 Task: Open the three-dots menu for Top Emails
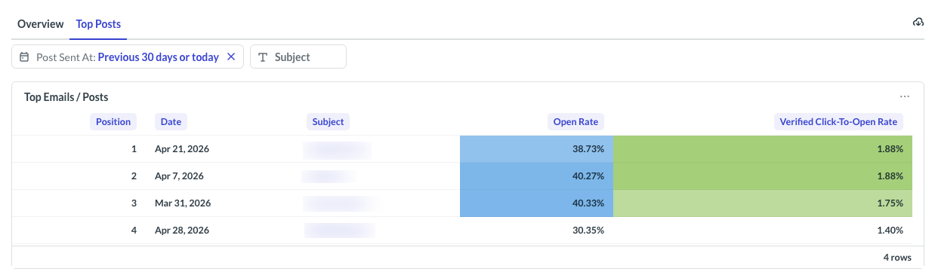click(x=905, y=96)
